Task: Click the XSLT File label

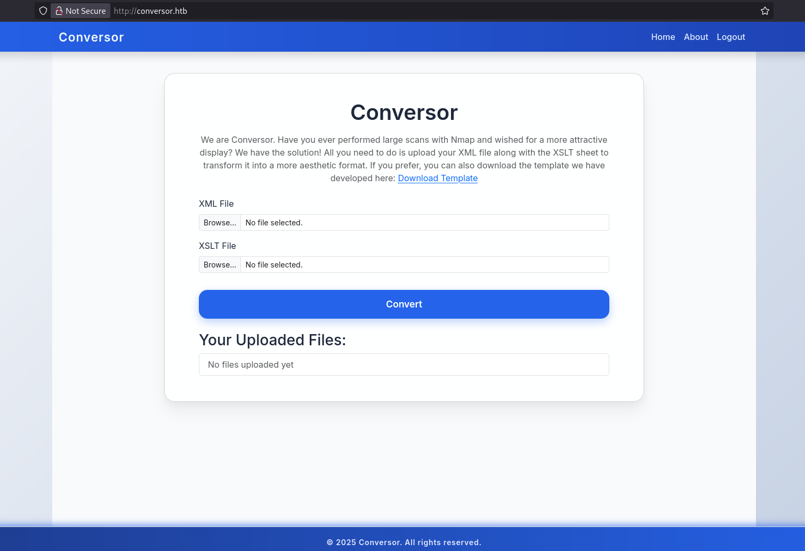Action: (218, 246)
